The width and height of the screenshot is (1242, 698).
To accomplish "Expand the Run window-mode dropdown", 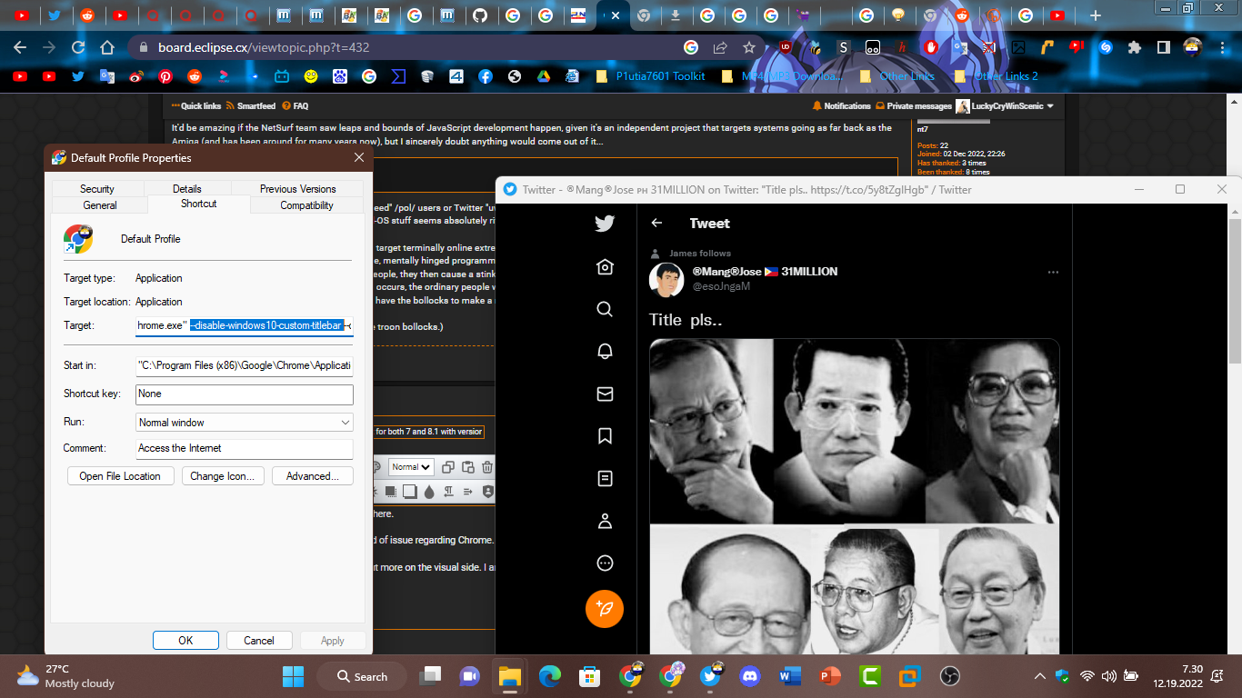I will click(244, 423).
